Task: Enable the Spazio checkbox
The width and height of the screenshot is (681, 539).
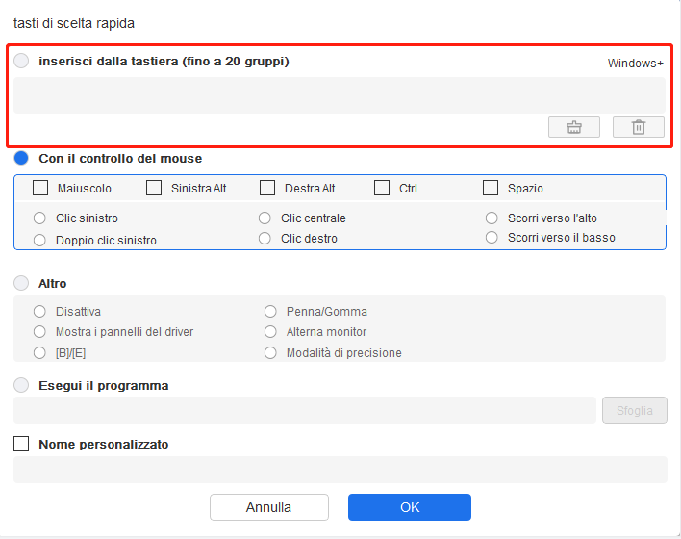Action: click(491, 188)
